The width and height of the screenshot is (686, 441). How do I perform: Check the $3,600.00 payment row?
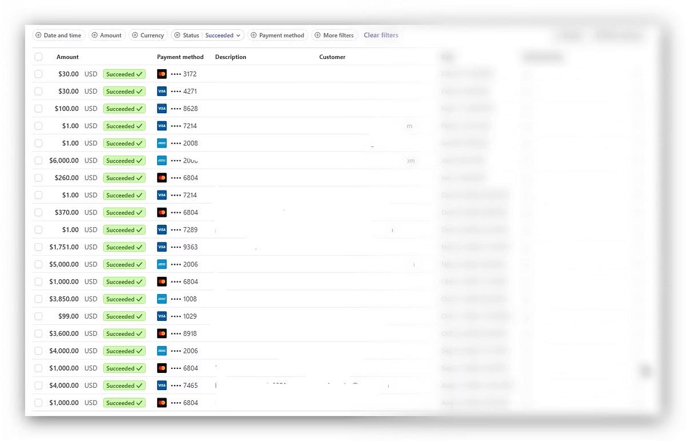pyautogui.click(x=38, y=333)
